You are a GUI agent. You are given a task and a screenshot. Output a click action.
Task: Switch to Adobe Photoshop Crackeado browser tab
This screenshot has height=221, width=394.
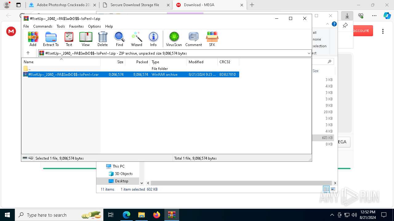point(62,5)
